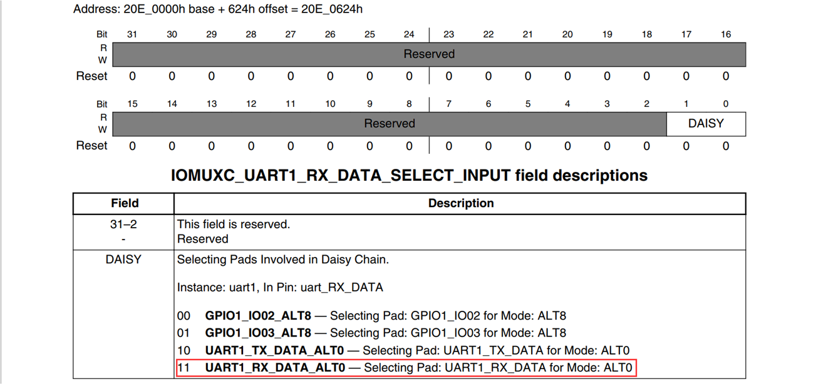The width and height of the screenshot is (816, 384).
Task: Click the Reserved field for bits 15–2
Action: pyautogui.click(x=390, y=124)
